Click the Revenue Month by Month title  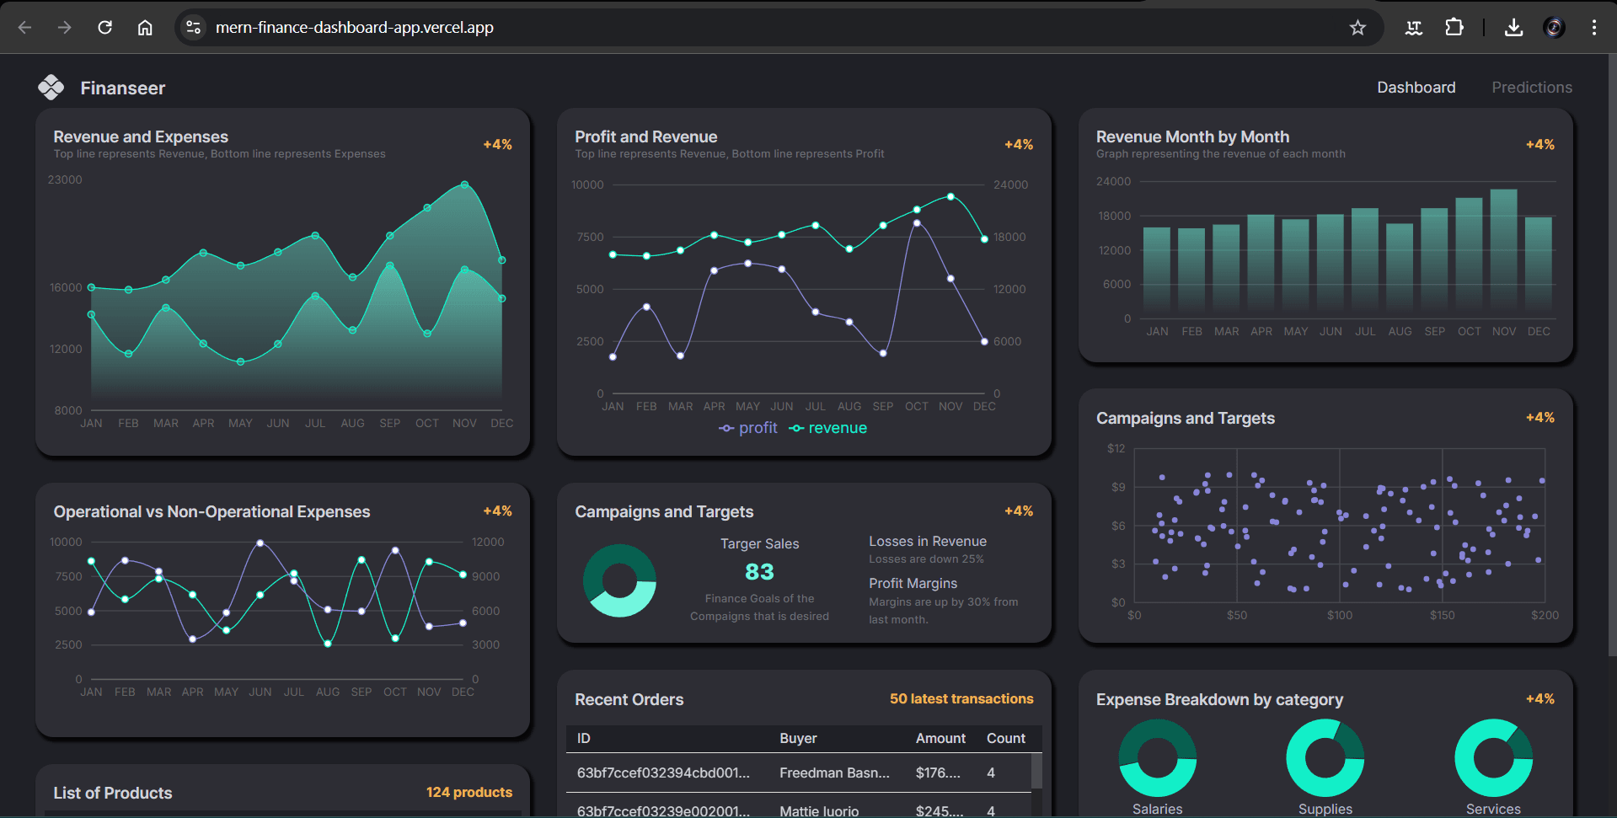pyautogui.click(x=1192, y=136)
